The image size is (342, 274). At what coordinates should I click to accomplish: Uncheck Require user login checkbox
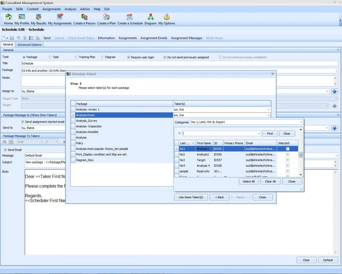(x=129, y=57)
